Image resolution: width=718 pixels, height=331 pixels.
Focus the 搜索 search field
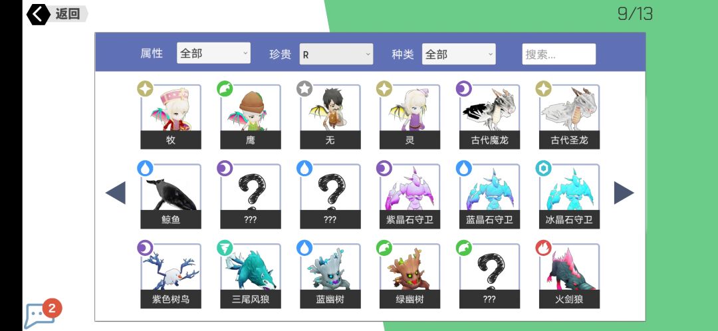click(x=558, y=54)
